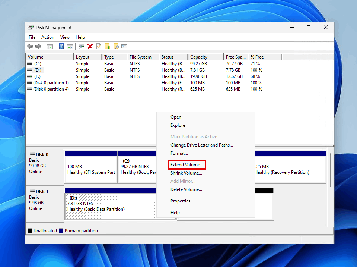Viewport: 357px width, 267px height.
Task: Select the (E:) volume row
Action: [38, 76]
